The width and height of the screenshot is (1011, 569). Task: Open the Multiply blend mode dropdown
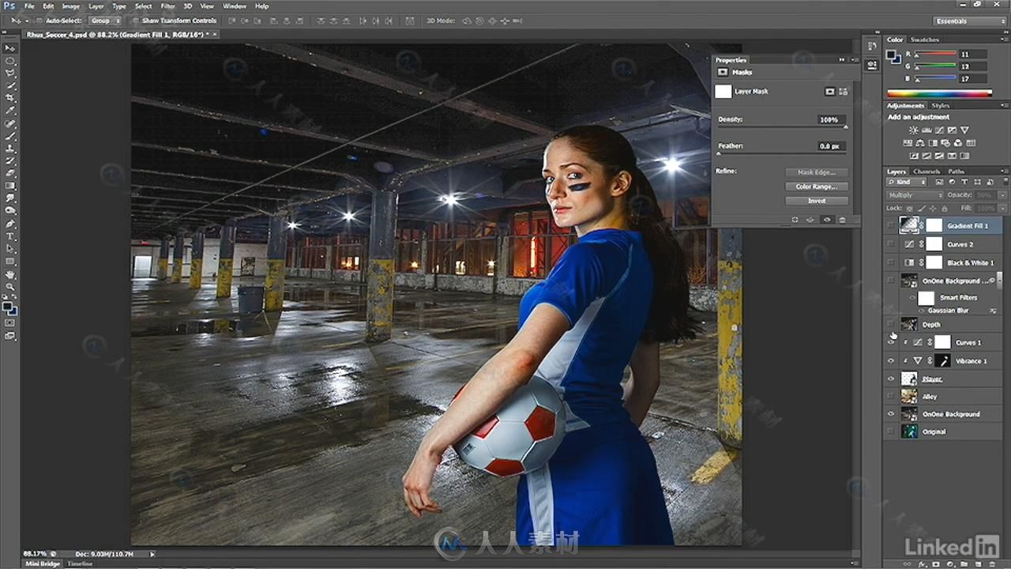(x=915, y=195)
